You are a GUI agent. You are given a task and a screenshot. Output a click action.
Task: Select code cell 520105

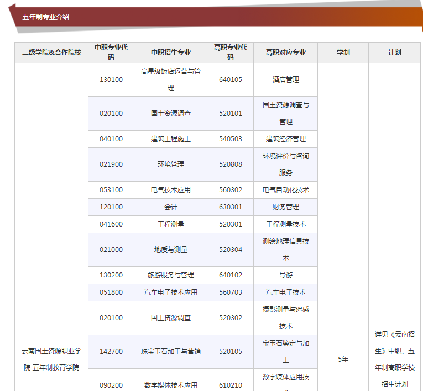point(231,352)
